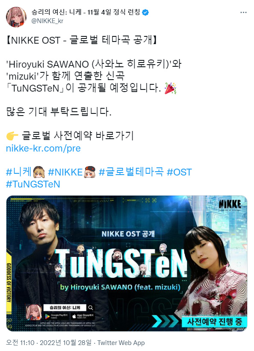
Task: Click the pointing hand emoji
Action: coord(12,136)
